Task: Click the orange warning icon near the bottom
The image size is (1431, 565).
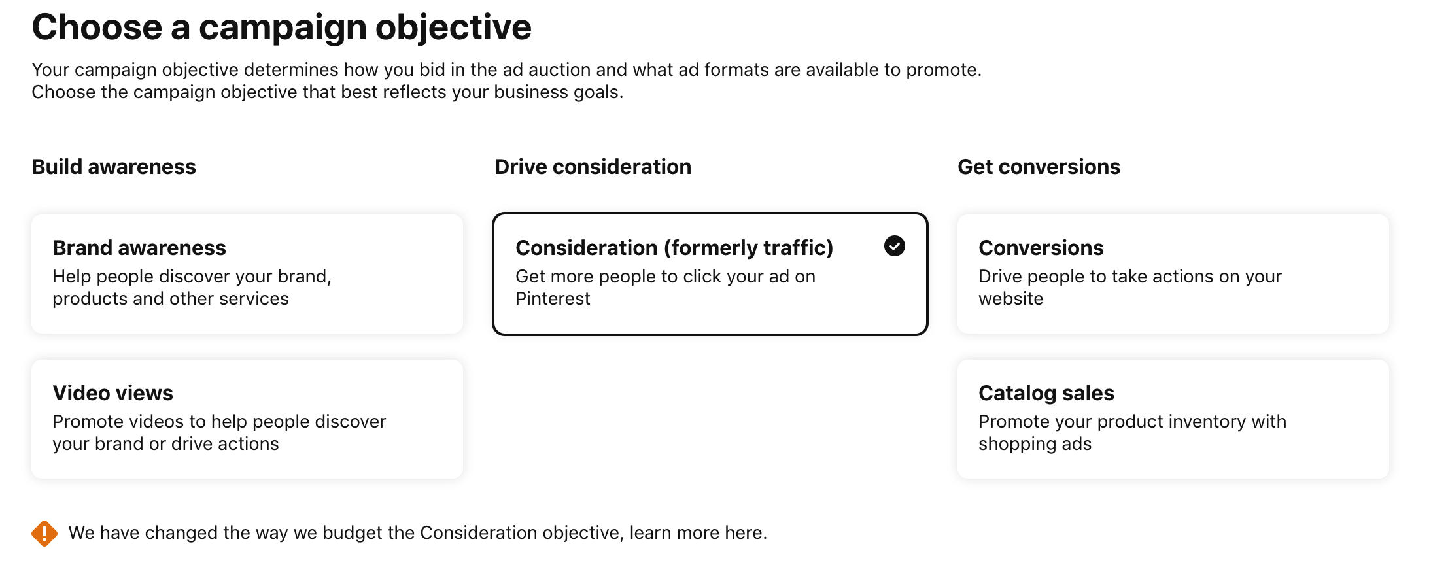Action: click(44, 532)
